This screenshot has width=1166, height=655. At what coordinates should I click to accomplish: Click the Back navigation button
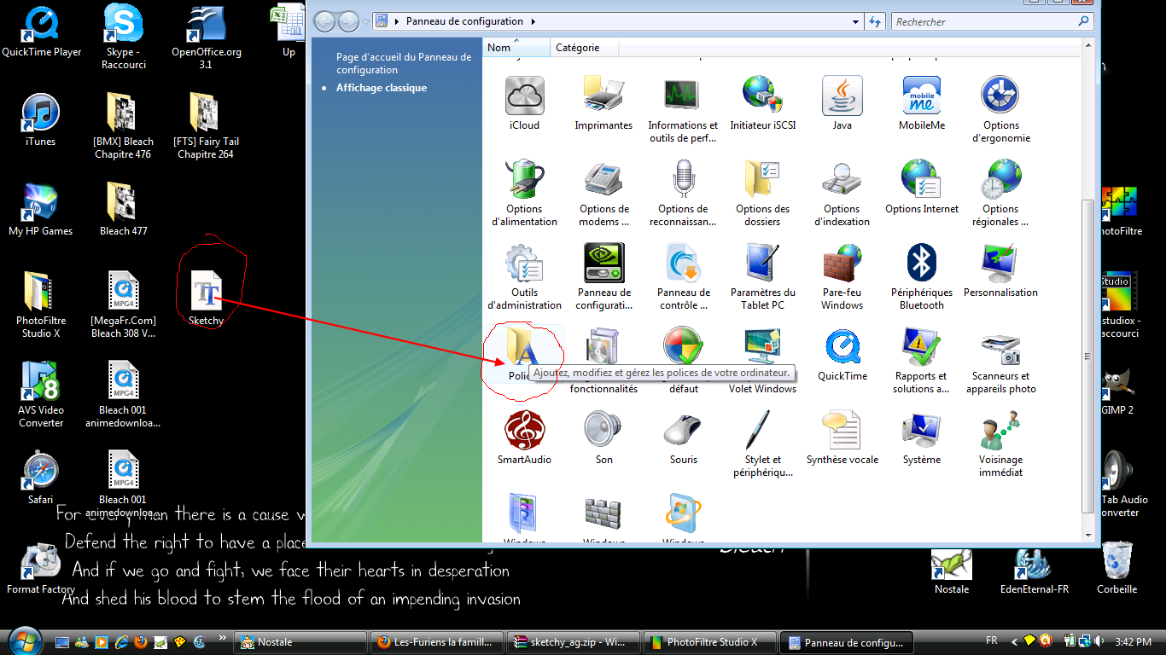click(x=324, y=21)
